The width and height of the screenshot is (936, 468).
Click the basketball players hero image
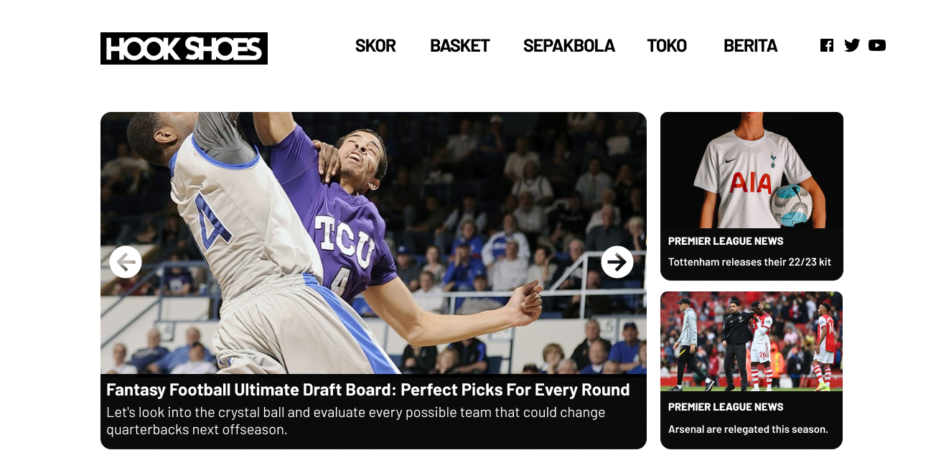(373, 243)
